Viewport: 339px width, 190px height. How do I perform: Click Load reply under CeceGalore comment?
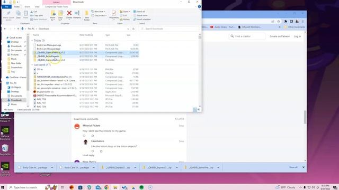pyautogui.click(x=88, y=155)
